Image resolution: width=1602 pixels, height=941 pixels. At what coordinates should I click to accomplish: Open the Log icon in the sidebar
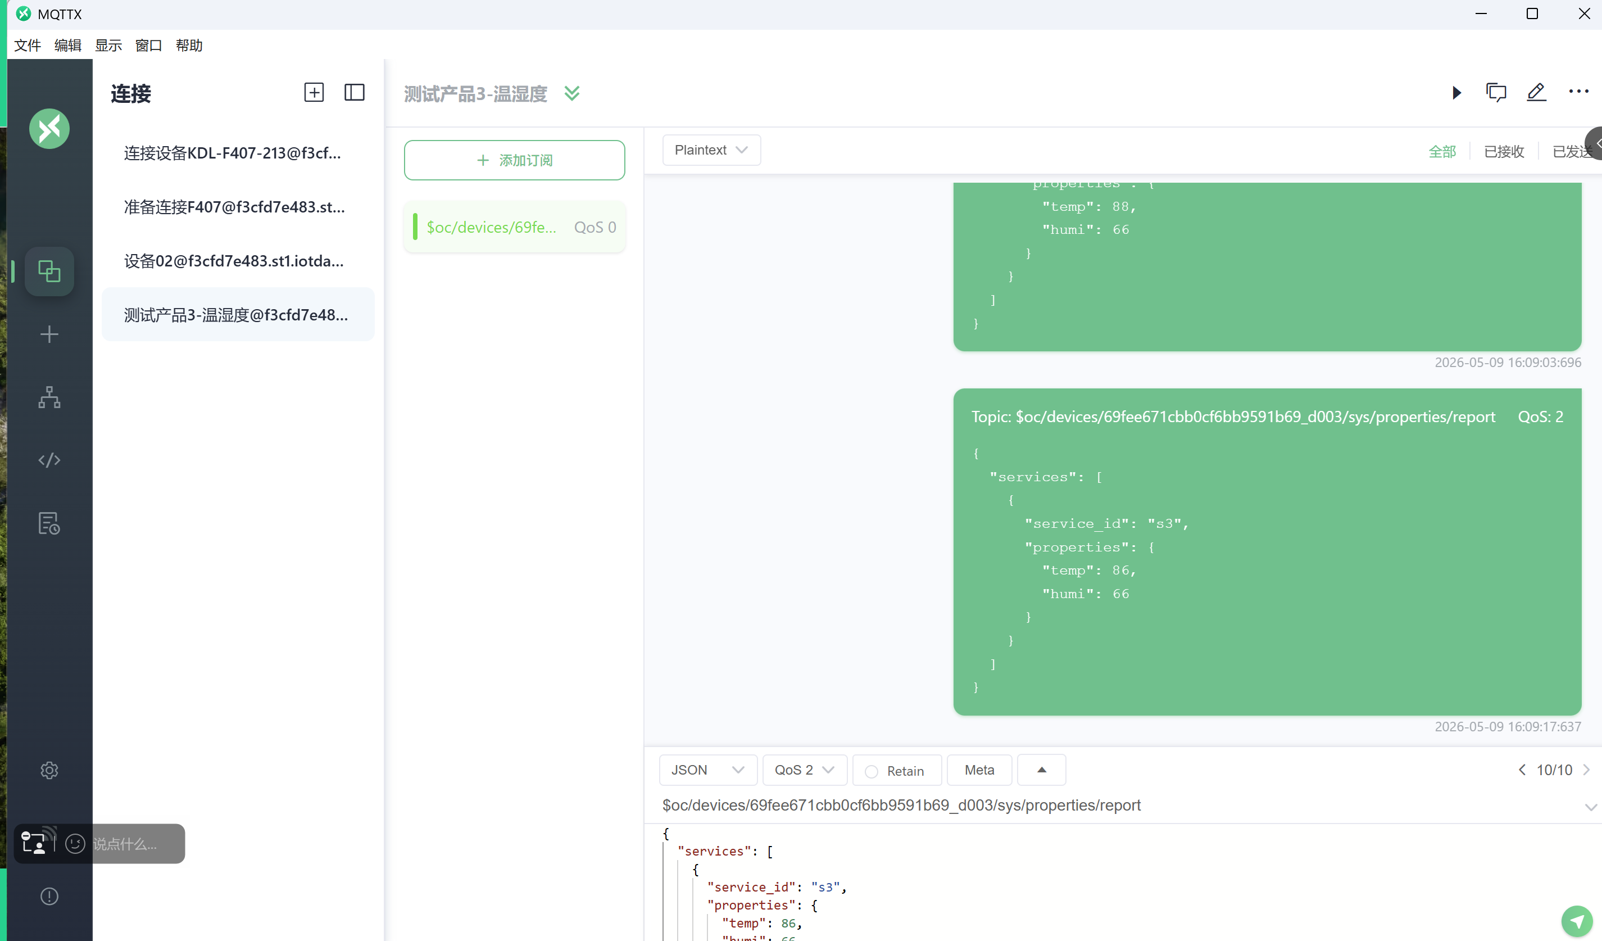pyautogui.click(x=49, y=523)
